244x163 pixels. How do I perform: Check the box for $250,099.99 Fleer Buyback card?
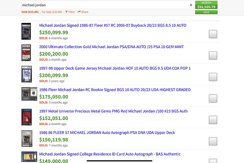[213, 34]
